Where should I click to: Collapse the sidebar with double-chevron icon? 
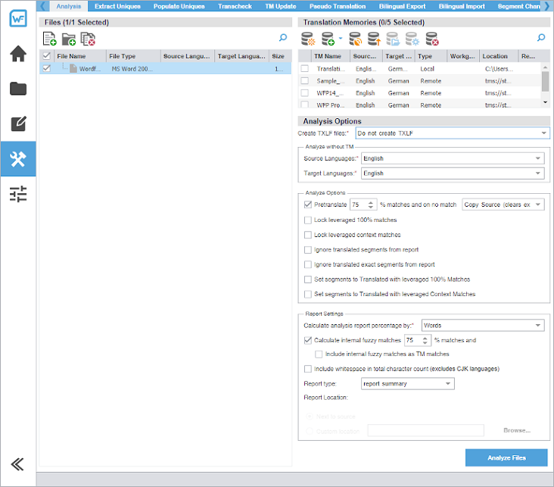point(18,464)
